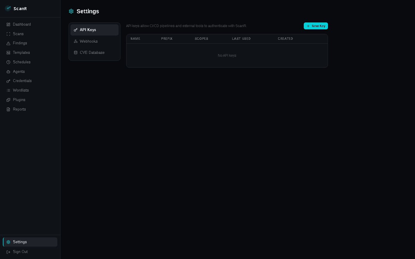Create a new API key
Viewport: 415px width, 259px height.
pyautogui.click(x=316, y=26)
